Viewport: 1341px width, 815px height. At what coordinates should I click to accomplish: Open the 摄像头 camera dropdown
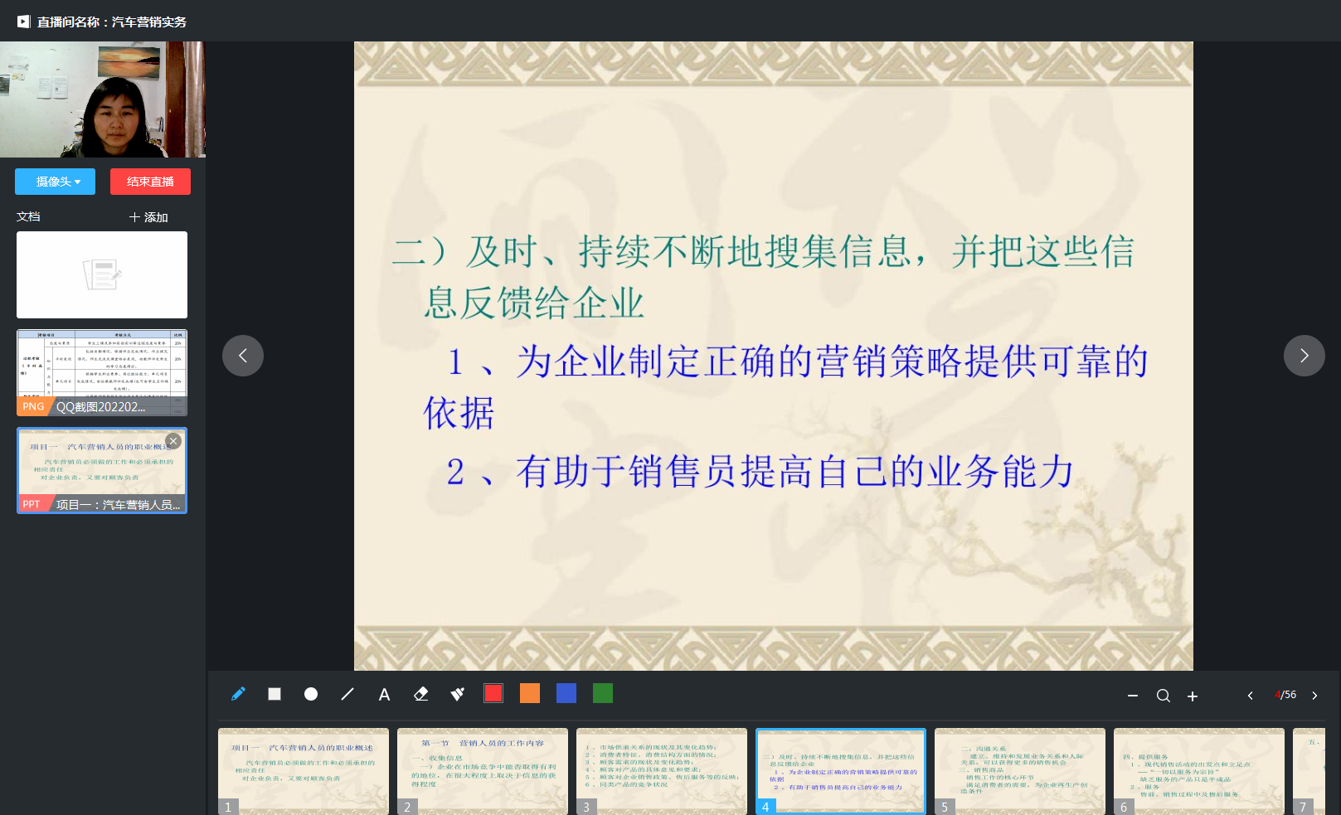55,182
